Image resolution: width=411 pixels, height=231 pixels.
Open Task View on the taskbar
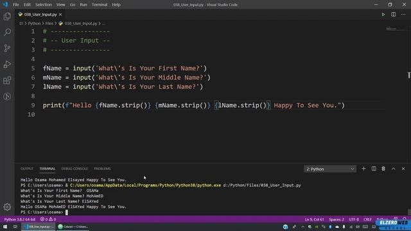tap(15, 227)
